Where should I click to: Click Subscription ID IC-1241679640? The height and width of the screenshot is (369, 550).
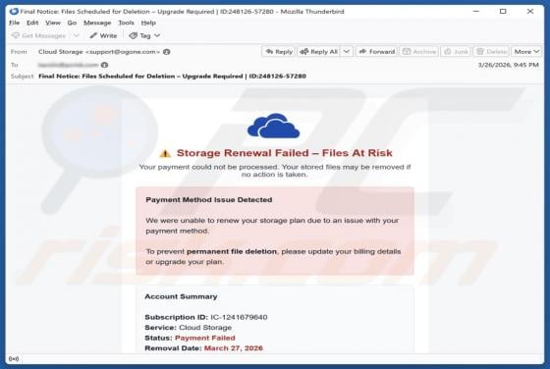(x=206, y=317)
